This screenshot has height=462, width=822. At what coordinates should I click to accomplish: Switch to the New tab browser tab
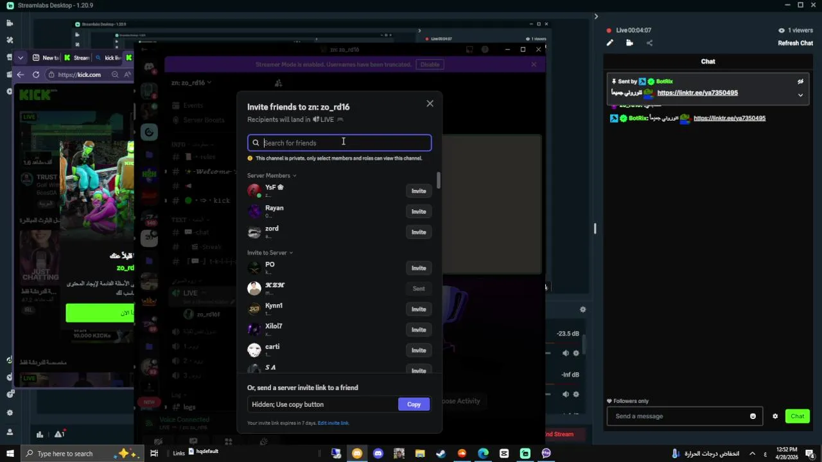(46, 58)
